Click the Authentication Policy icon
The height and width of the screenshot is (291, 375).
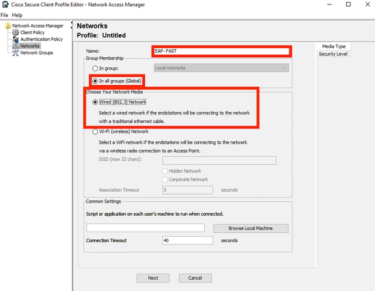(16, 39)
